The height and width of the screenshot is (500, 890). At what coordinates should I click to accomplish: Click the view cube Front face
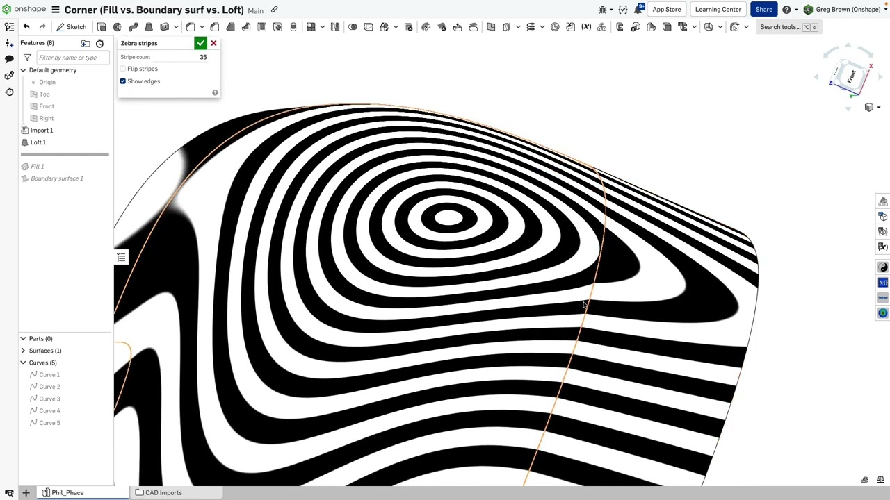coord(851,77)
